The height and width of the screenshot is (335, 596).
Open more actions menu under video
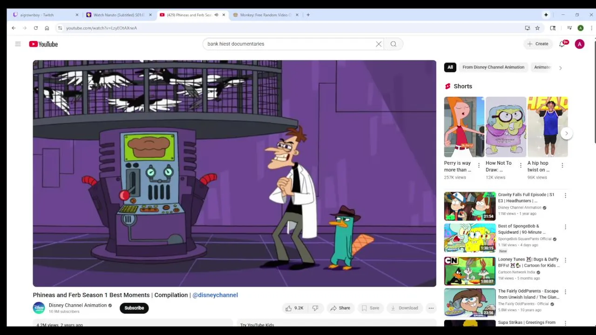(431, 308)
